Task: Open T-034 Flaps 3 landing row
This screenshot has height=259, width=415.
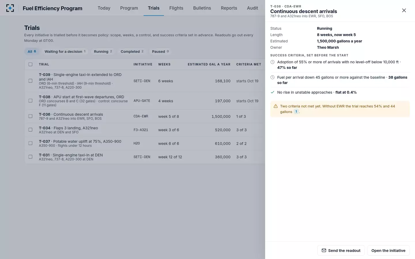Action: pos(145,130)
